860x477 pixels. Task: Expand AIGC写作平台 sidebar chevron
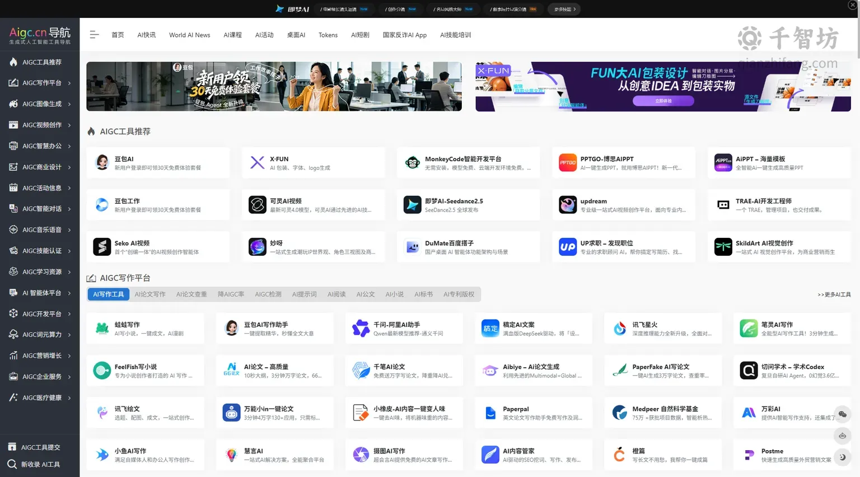pyautogui.click(x=69, y=83)
